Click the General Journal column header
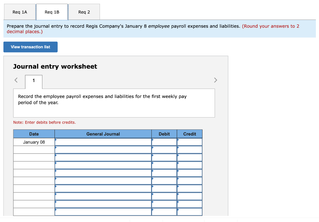The image size is (319, 222). [x=103, y=134]
